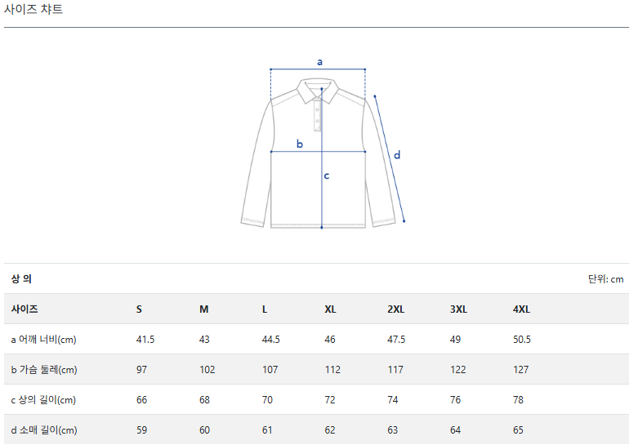Select the M size column header
Image resolution: width=629 pixels, height=445 pixels.
(x=204, y=309)
